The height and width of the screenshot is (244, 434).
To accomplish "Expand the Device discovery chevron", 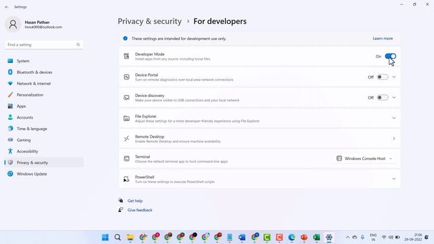I will coord(394,98).
